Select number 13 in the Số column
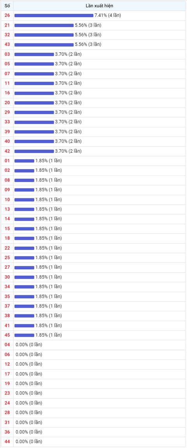Image resolution: width=187 pixels, height=448 pixels. (7, 209)
